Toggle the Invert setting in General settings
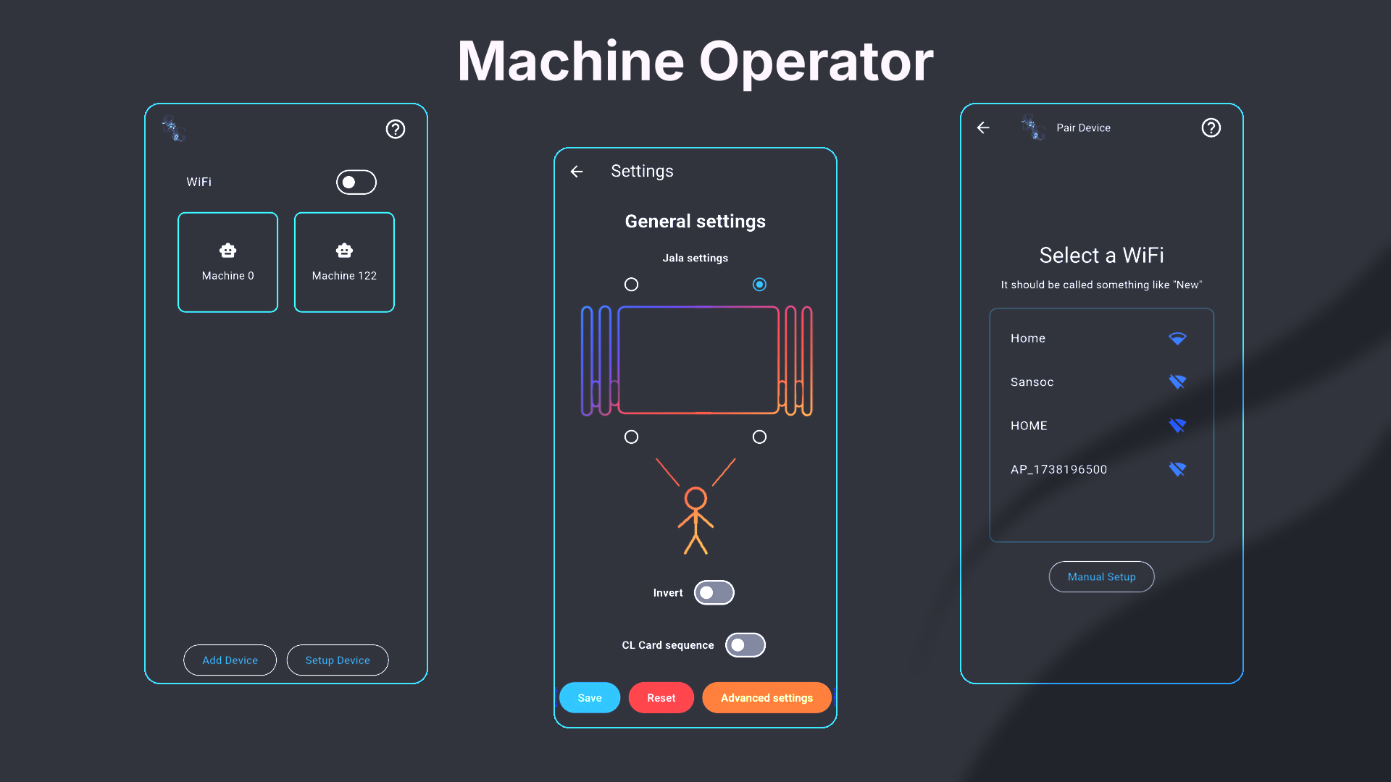Image resolution: width=1391 pixels, height=782 pixels. point(714,592)
